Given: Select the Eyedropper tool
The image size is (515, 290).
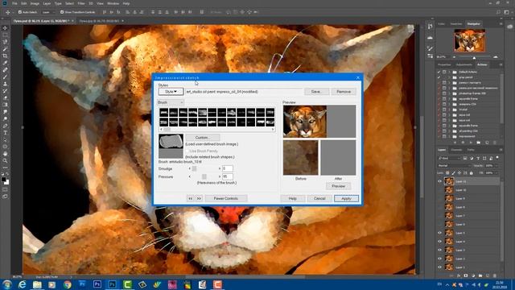Looking at the screenshot, I should point(5,63).
